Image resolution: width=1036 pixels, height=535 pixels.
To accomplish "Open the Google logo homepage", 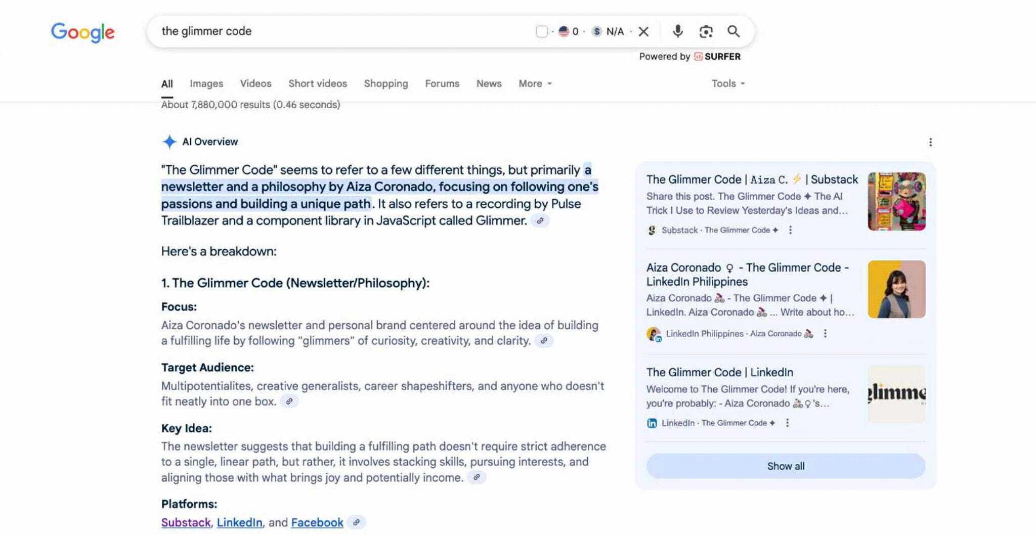I will pyautogui.click(x=82, y=32).
